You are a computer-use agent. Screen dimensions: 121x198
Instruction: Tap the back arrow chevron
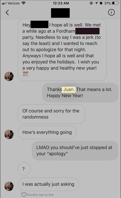[7, 12]
